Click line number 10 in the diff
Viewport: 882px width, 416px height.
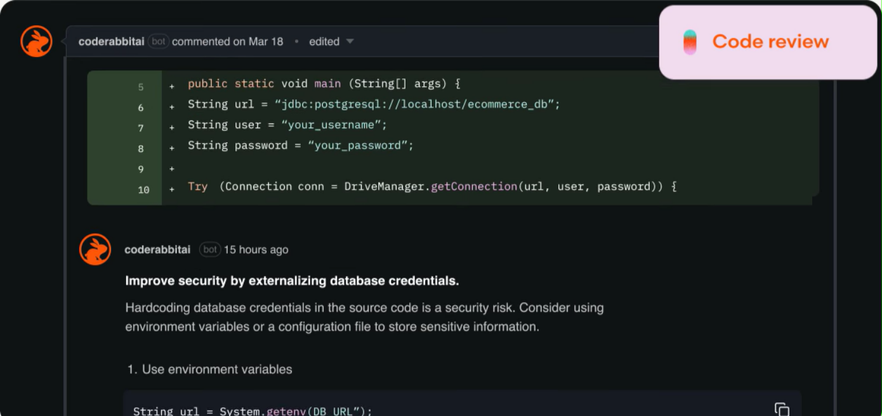143,190
